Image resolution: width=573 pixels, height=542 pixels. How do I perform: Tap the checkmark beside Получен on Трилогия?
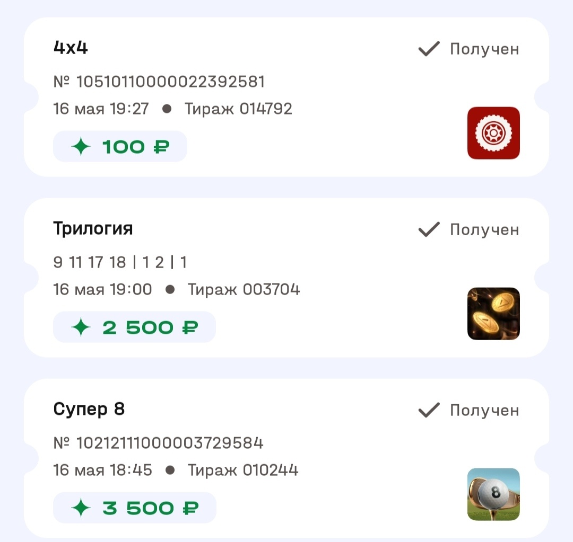(428, 229)
